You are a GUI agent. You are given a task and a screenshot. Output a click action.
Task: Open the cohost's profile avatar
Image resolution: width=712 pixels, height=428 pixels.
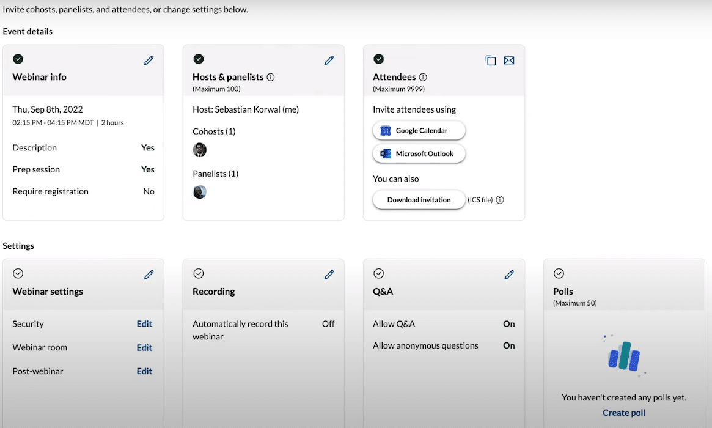200,149
